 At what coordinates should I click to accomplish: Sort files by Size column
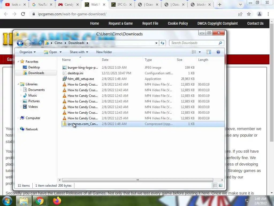[186, 60]
